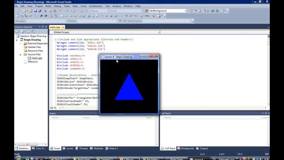Switch to the Breakpoints tab

click(x=185, y=148)
